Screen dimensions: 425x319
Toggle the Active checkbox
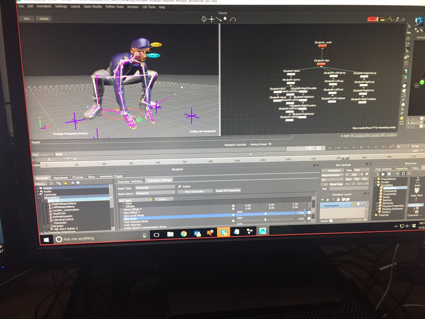point(180,186)
